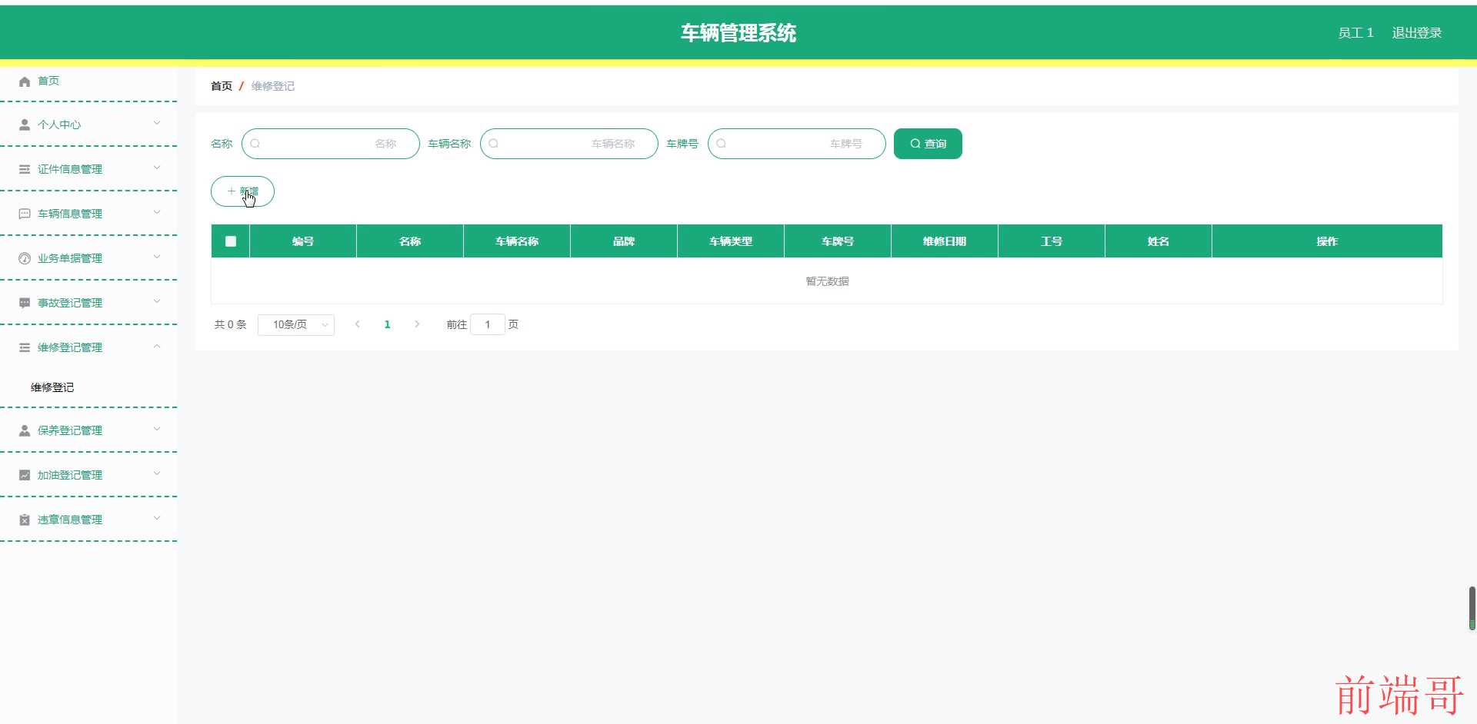Viewport: 1477px width, 724px height.
Task: Open the 个人中心 sidebar menu label
Action: pyautogui.click(x=59, y=125)
